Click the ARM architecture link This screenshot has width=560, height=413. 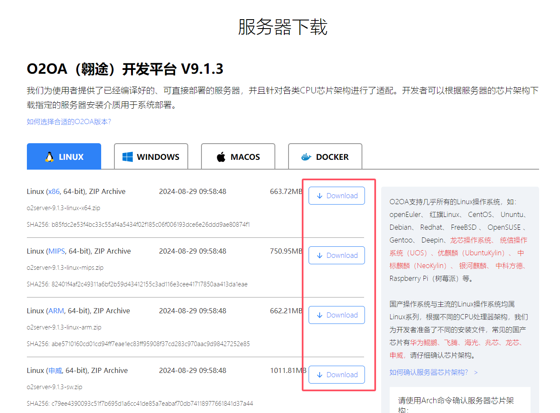point(56,311)
